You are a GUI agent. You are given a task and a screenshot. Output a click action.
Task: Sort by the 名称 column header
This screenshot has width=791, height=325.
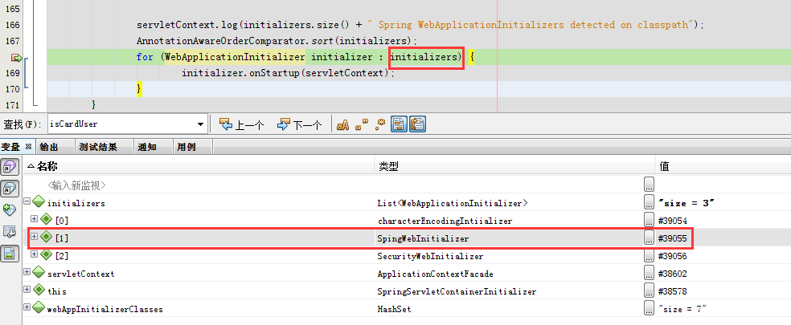tap(199, 166)
